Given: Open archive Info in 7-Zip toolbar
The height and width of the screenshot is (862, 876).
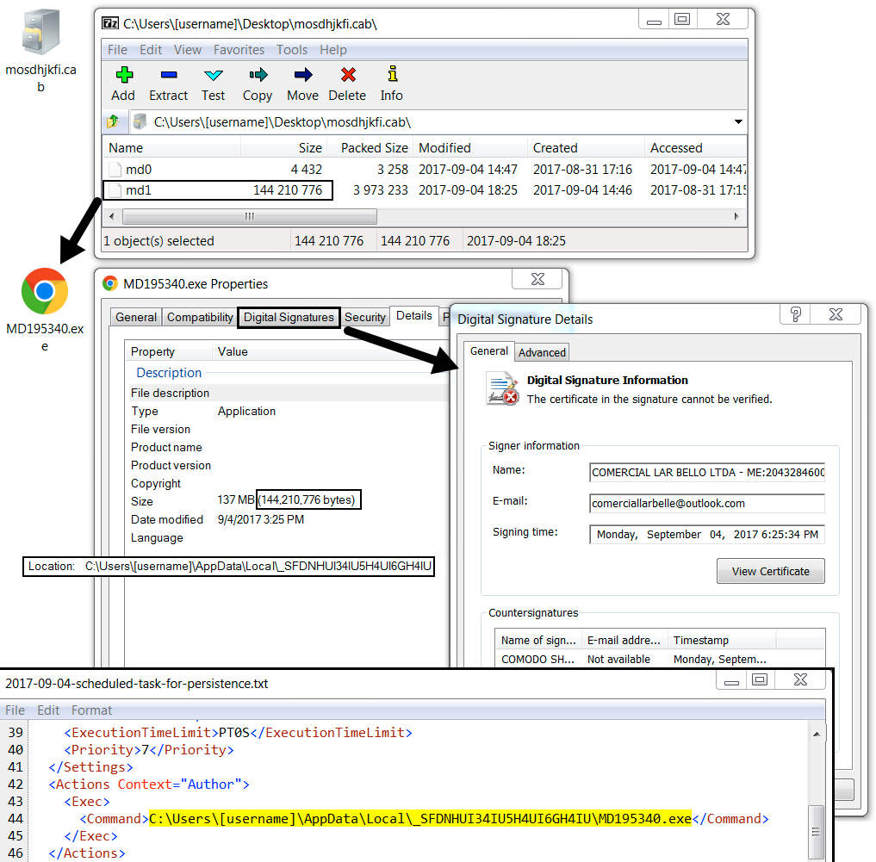Looking at the screenshot, I should pos(392,84).
